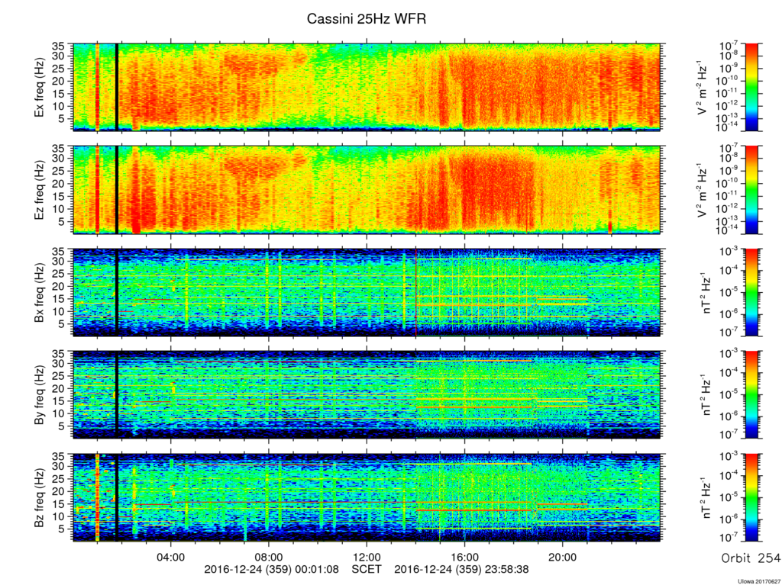The width and height of the screenshot is (782, 585).
Task: Click the By spectrogram panel
Action: click(x=367, y=394)
